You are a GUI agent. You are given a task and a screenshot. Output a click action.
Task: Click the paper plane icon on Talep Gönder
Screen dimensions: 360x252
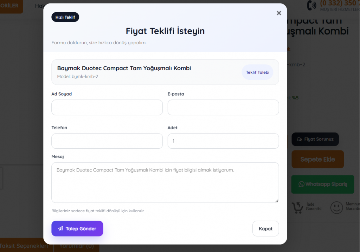click(x=61, y=229)
